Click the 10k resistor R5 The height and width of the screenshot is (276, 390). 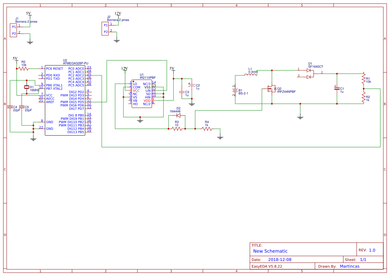(23, 68)
